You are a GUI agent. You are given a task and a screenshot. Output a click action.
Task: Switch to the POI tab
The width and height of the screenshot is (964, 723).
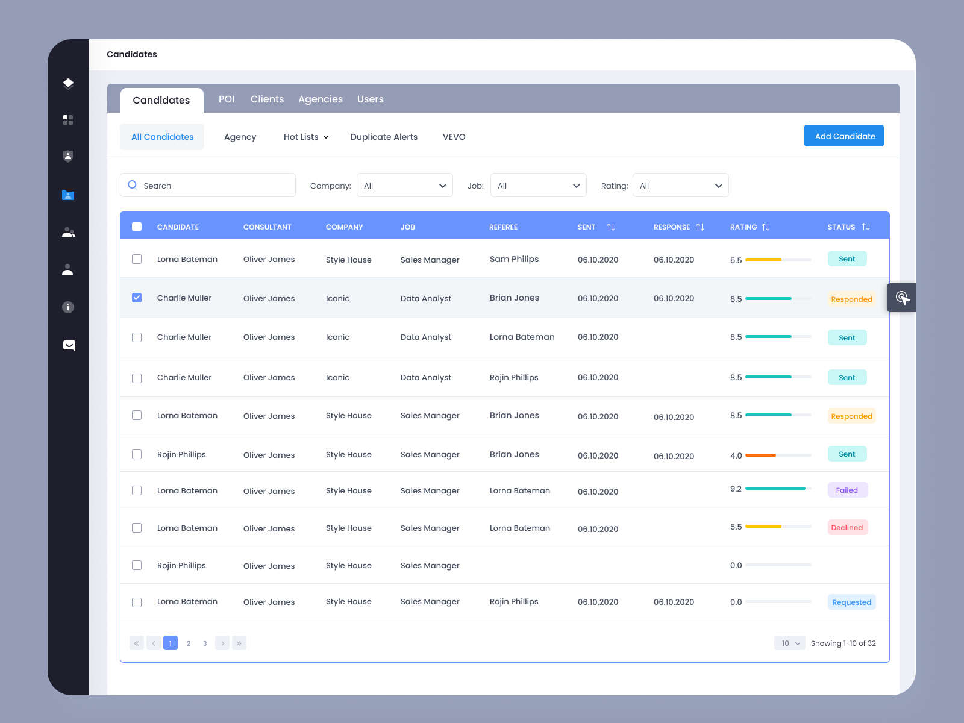tap(227, 99)
